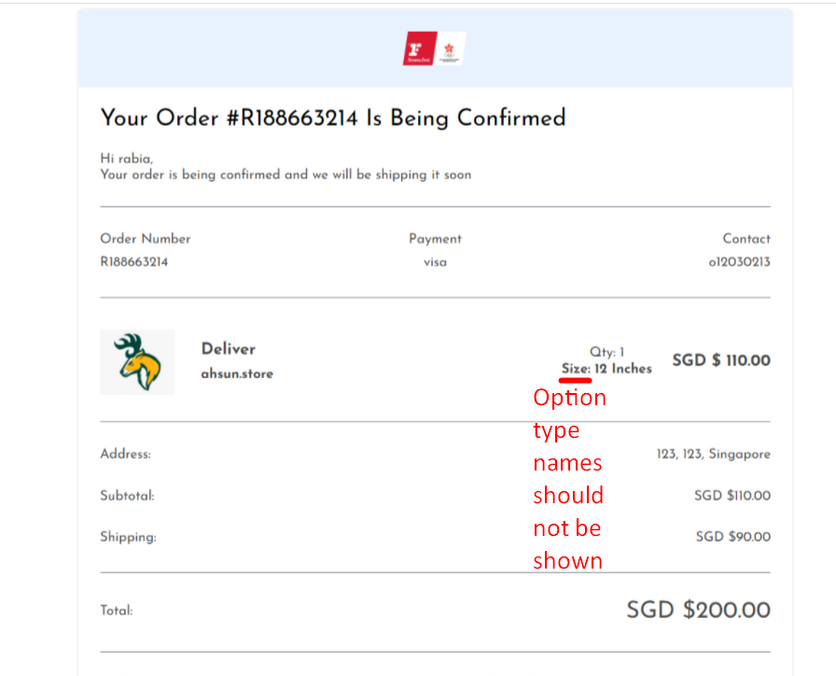Click the contact number o12030213

(x=739, y=262)
